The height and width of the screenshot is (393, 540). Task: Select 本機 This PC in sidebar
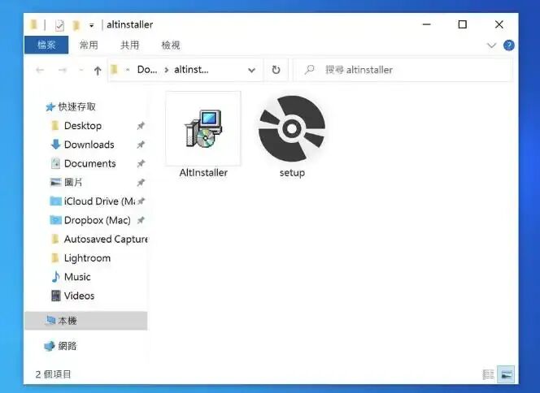click(x=85, y=321)
